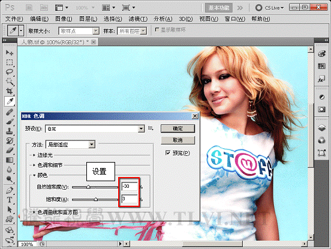Click the 饱和度 value field showing 3
This screenshot has width=331, height=249.
click(130, 199)
